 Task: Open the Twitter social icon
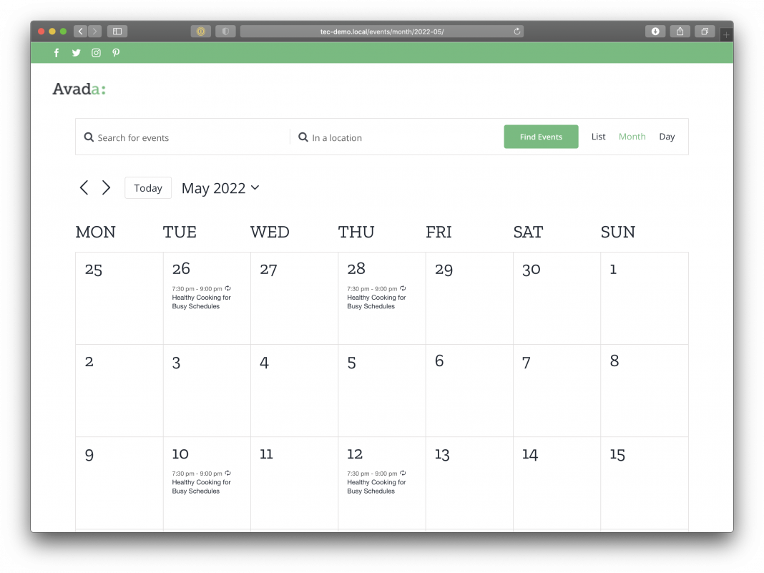click(x=76, y=52)
